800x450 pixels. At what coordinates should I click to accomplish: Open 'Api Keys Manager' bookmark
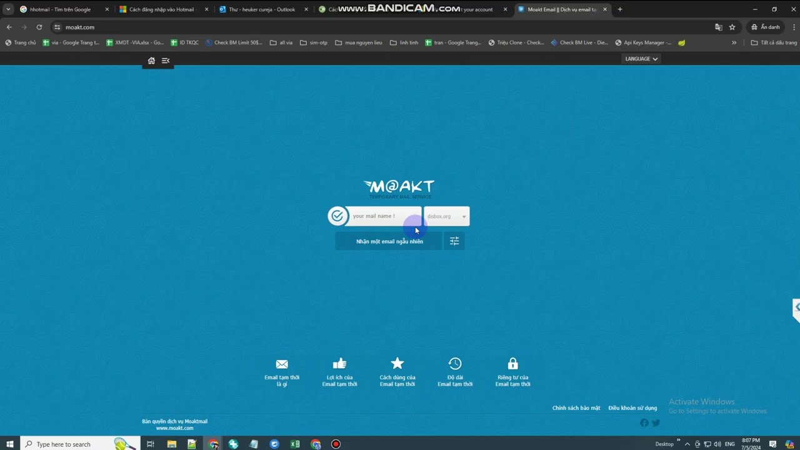[x=643, y=42]
